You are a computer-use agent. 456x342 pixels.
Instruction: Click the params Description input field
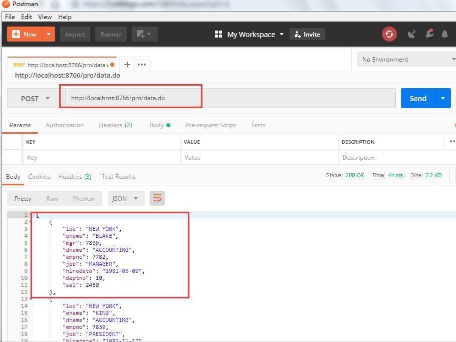(397, 158)
